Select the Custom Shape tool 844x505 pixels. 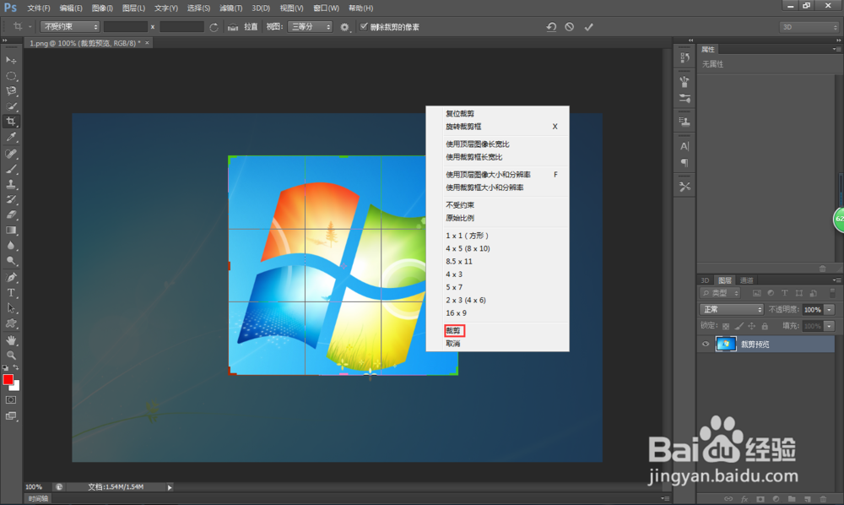(x=11, y=323)
